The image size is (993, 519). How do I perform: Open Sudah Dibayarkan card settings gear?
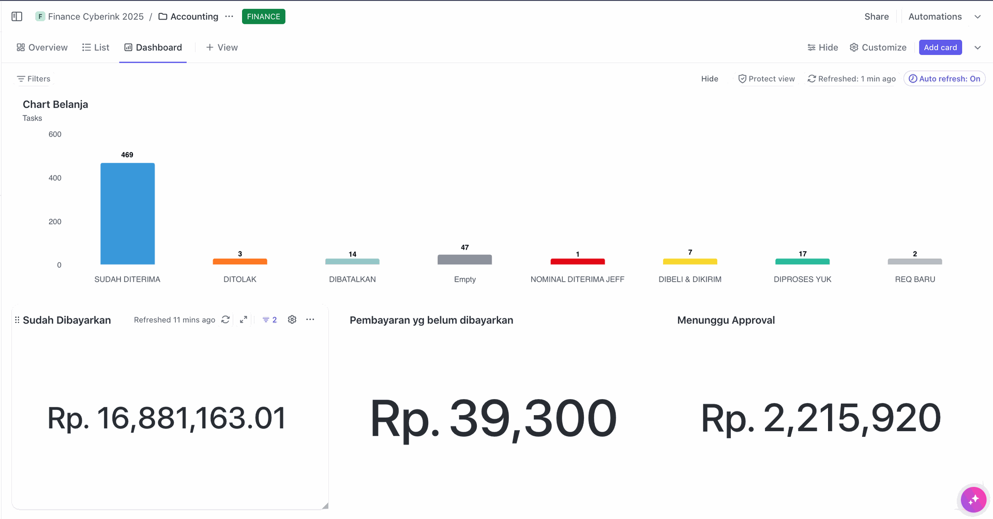tap(292, 319)
